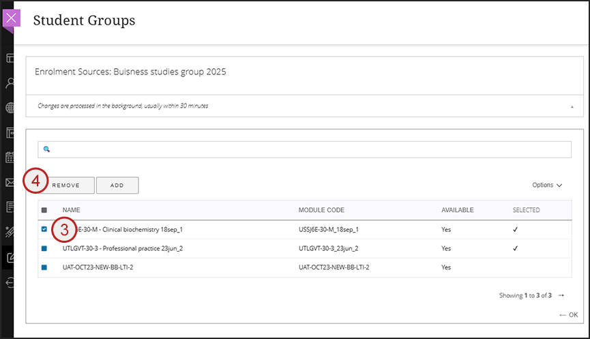
Task: Tick the UAT-OCT23-NEW-BB-LTI-2 row checkbox
Action: [44, 267]
